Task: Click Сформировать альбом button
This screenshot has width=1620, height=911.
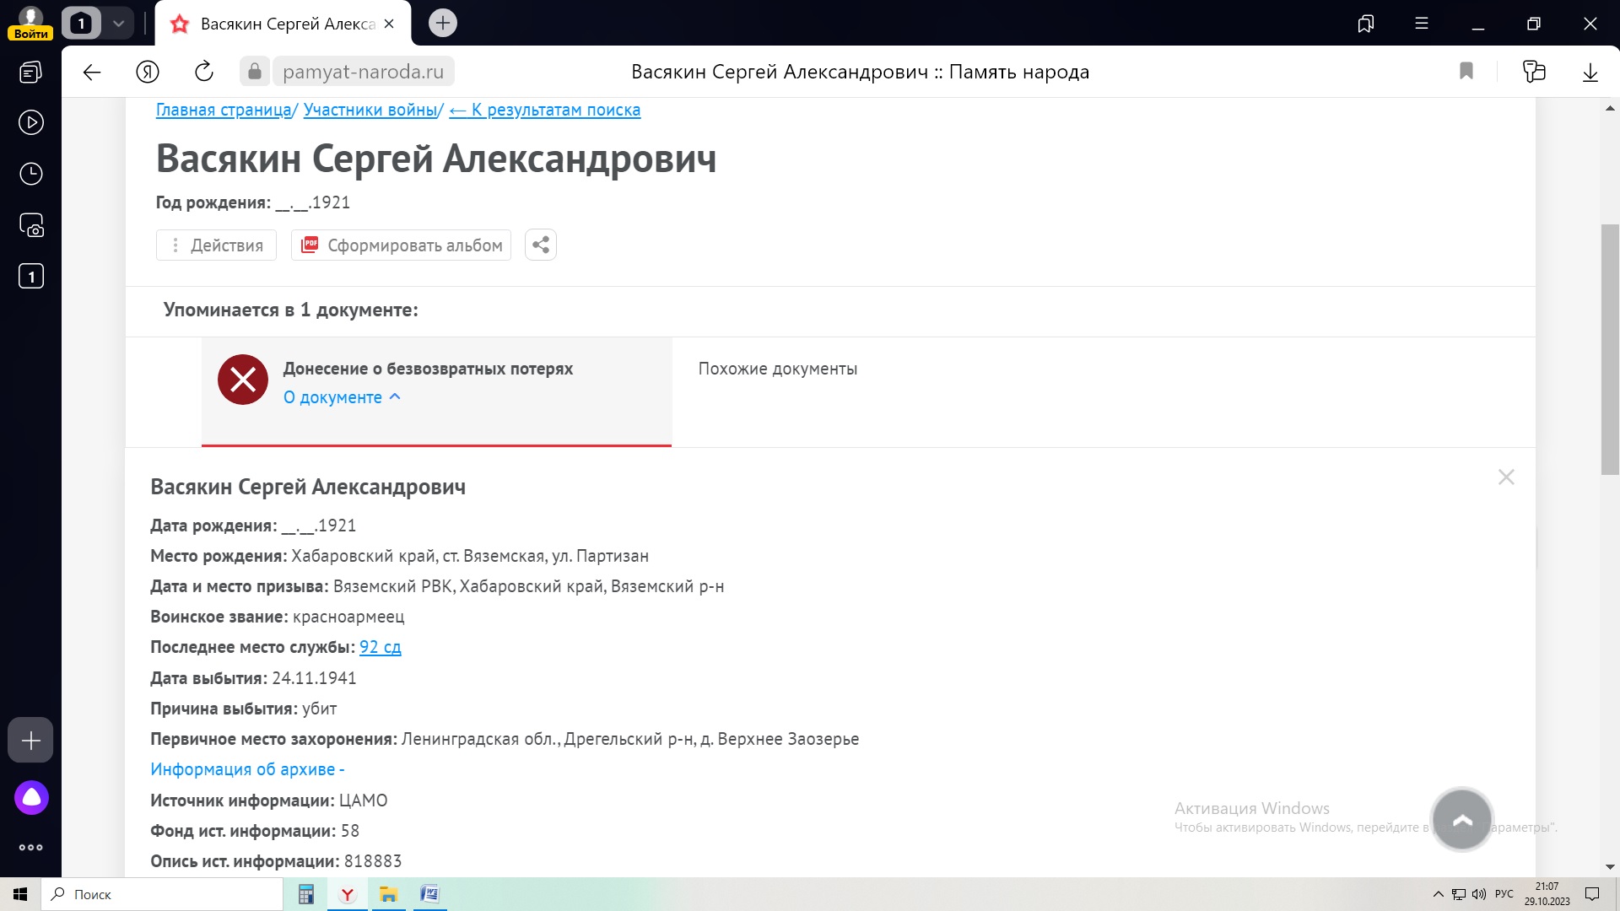Action: [402, 245]
